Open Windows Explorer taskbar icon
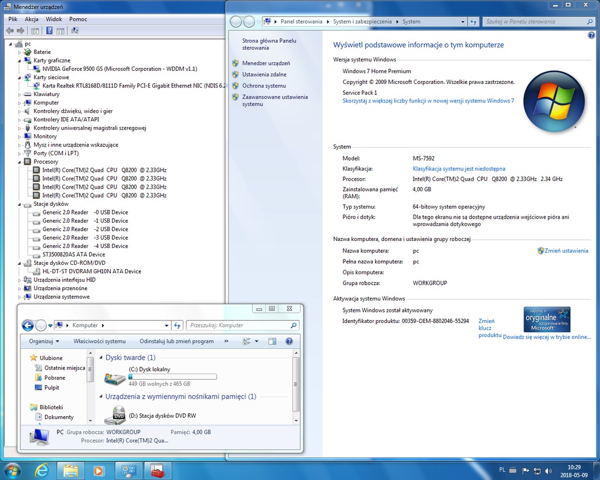600x480 pixels. (71, 471)
